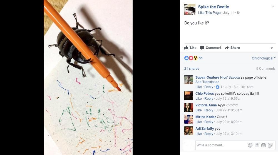Attach a photo using the camera icon
Viewport: 278px width, 155px height.
[257, 145]
